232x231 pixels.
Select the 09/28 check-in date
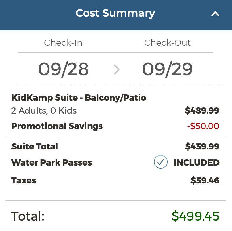coord(63,69)
